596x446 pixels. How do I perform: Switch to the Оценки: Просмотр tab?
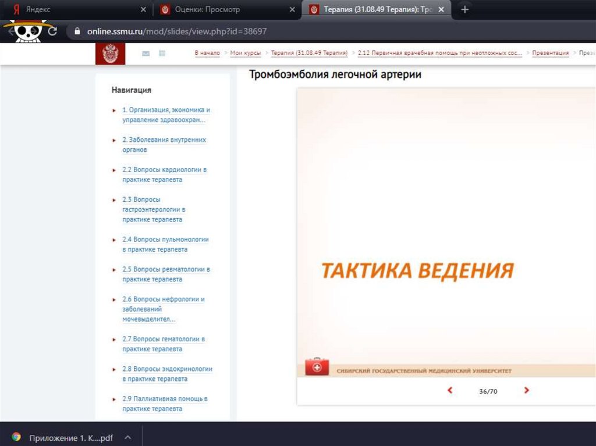pyautogui.click(x=227, y=9)
